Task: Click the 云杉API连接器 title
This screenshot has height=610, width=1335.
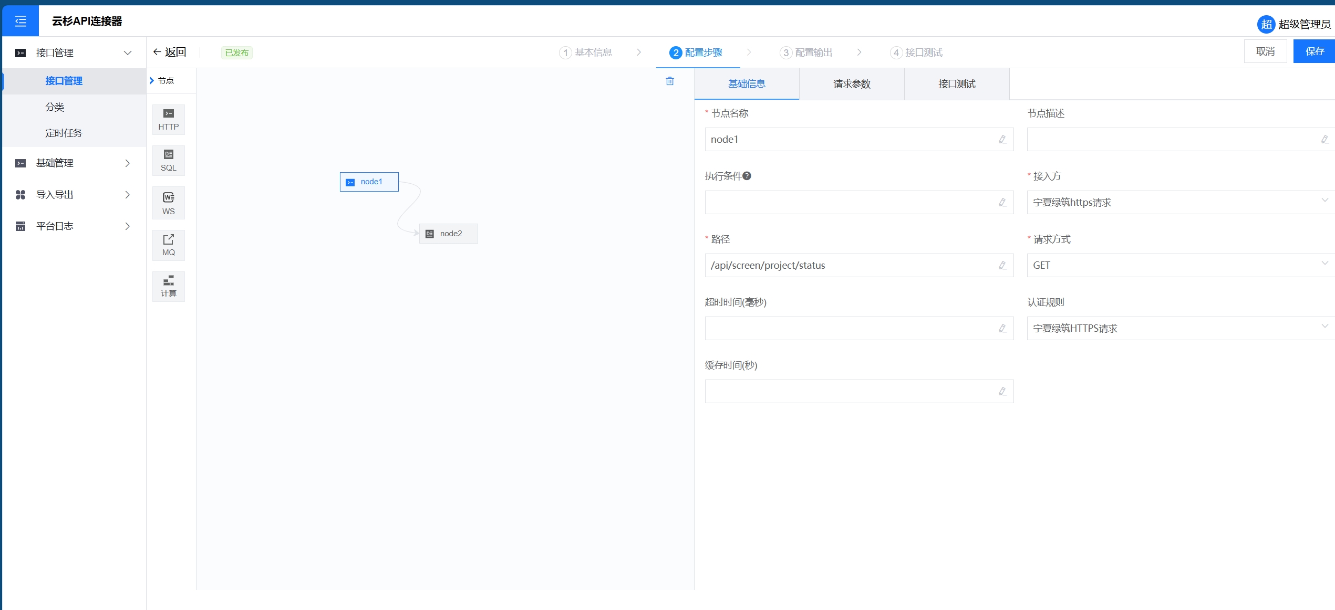Action: pos(87,21)
